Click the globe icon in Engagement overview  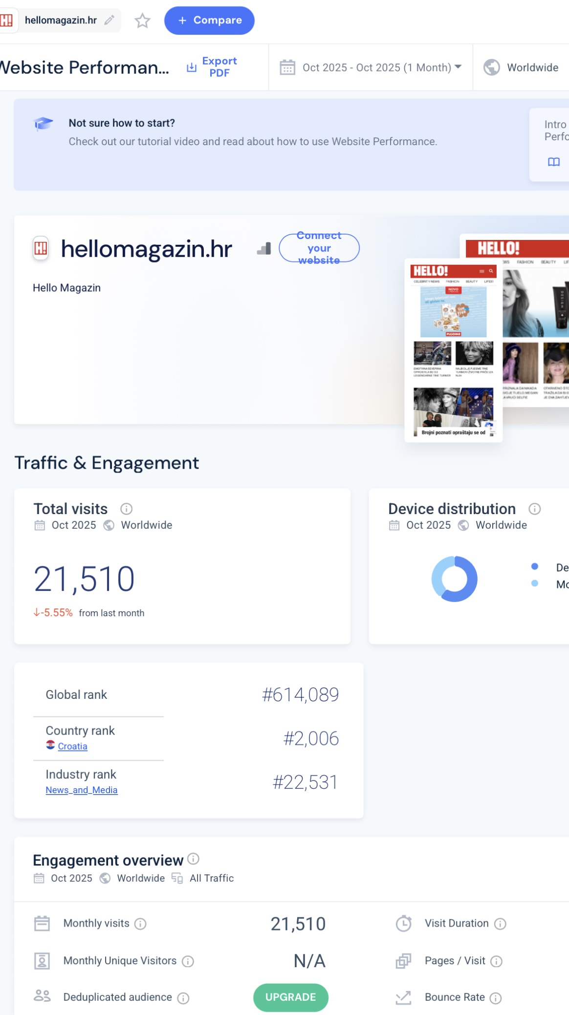coord(105,878)
